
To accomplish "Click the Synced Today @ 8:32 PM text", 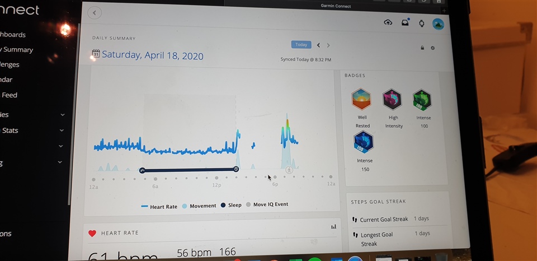I will 306,60.
